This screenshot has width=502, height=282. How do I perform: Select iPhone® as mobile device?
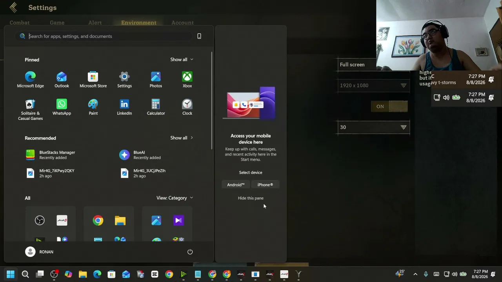click(x=265, y=185)
